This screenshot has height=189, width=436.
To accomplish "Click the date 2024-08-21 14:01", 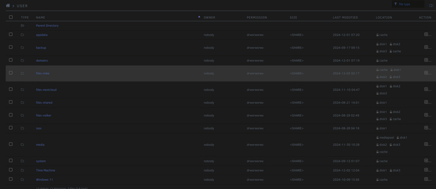I will (x=346, y=103).
